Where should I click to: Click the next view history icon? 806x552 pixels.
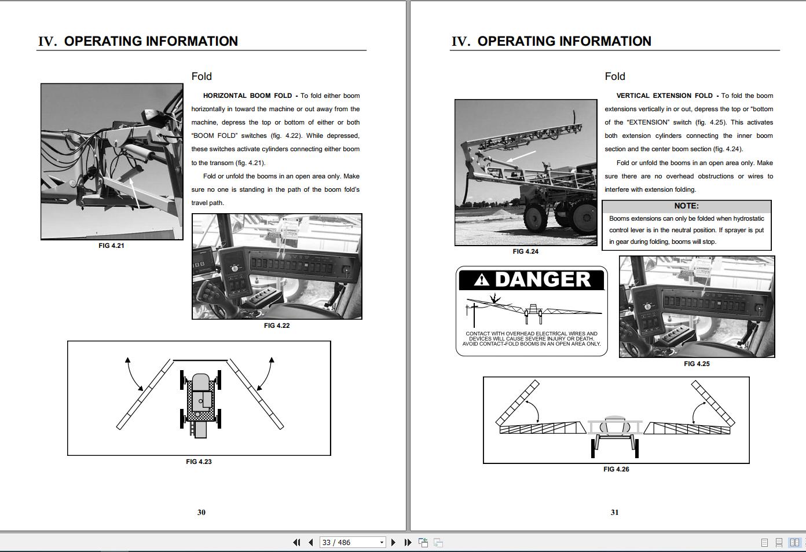(x=438, y=542)
